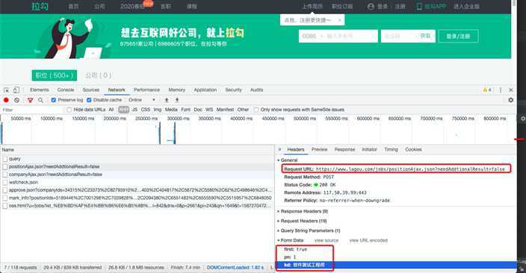Open the Performance tab

(146, 90)
